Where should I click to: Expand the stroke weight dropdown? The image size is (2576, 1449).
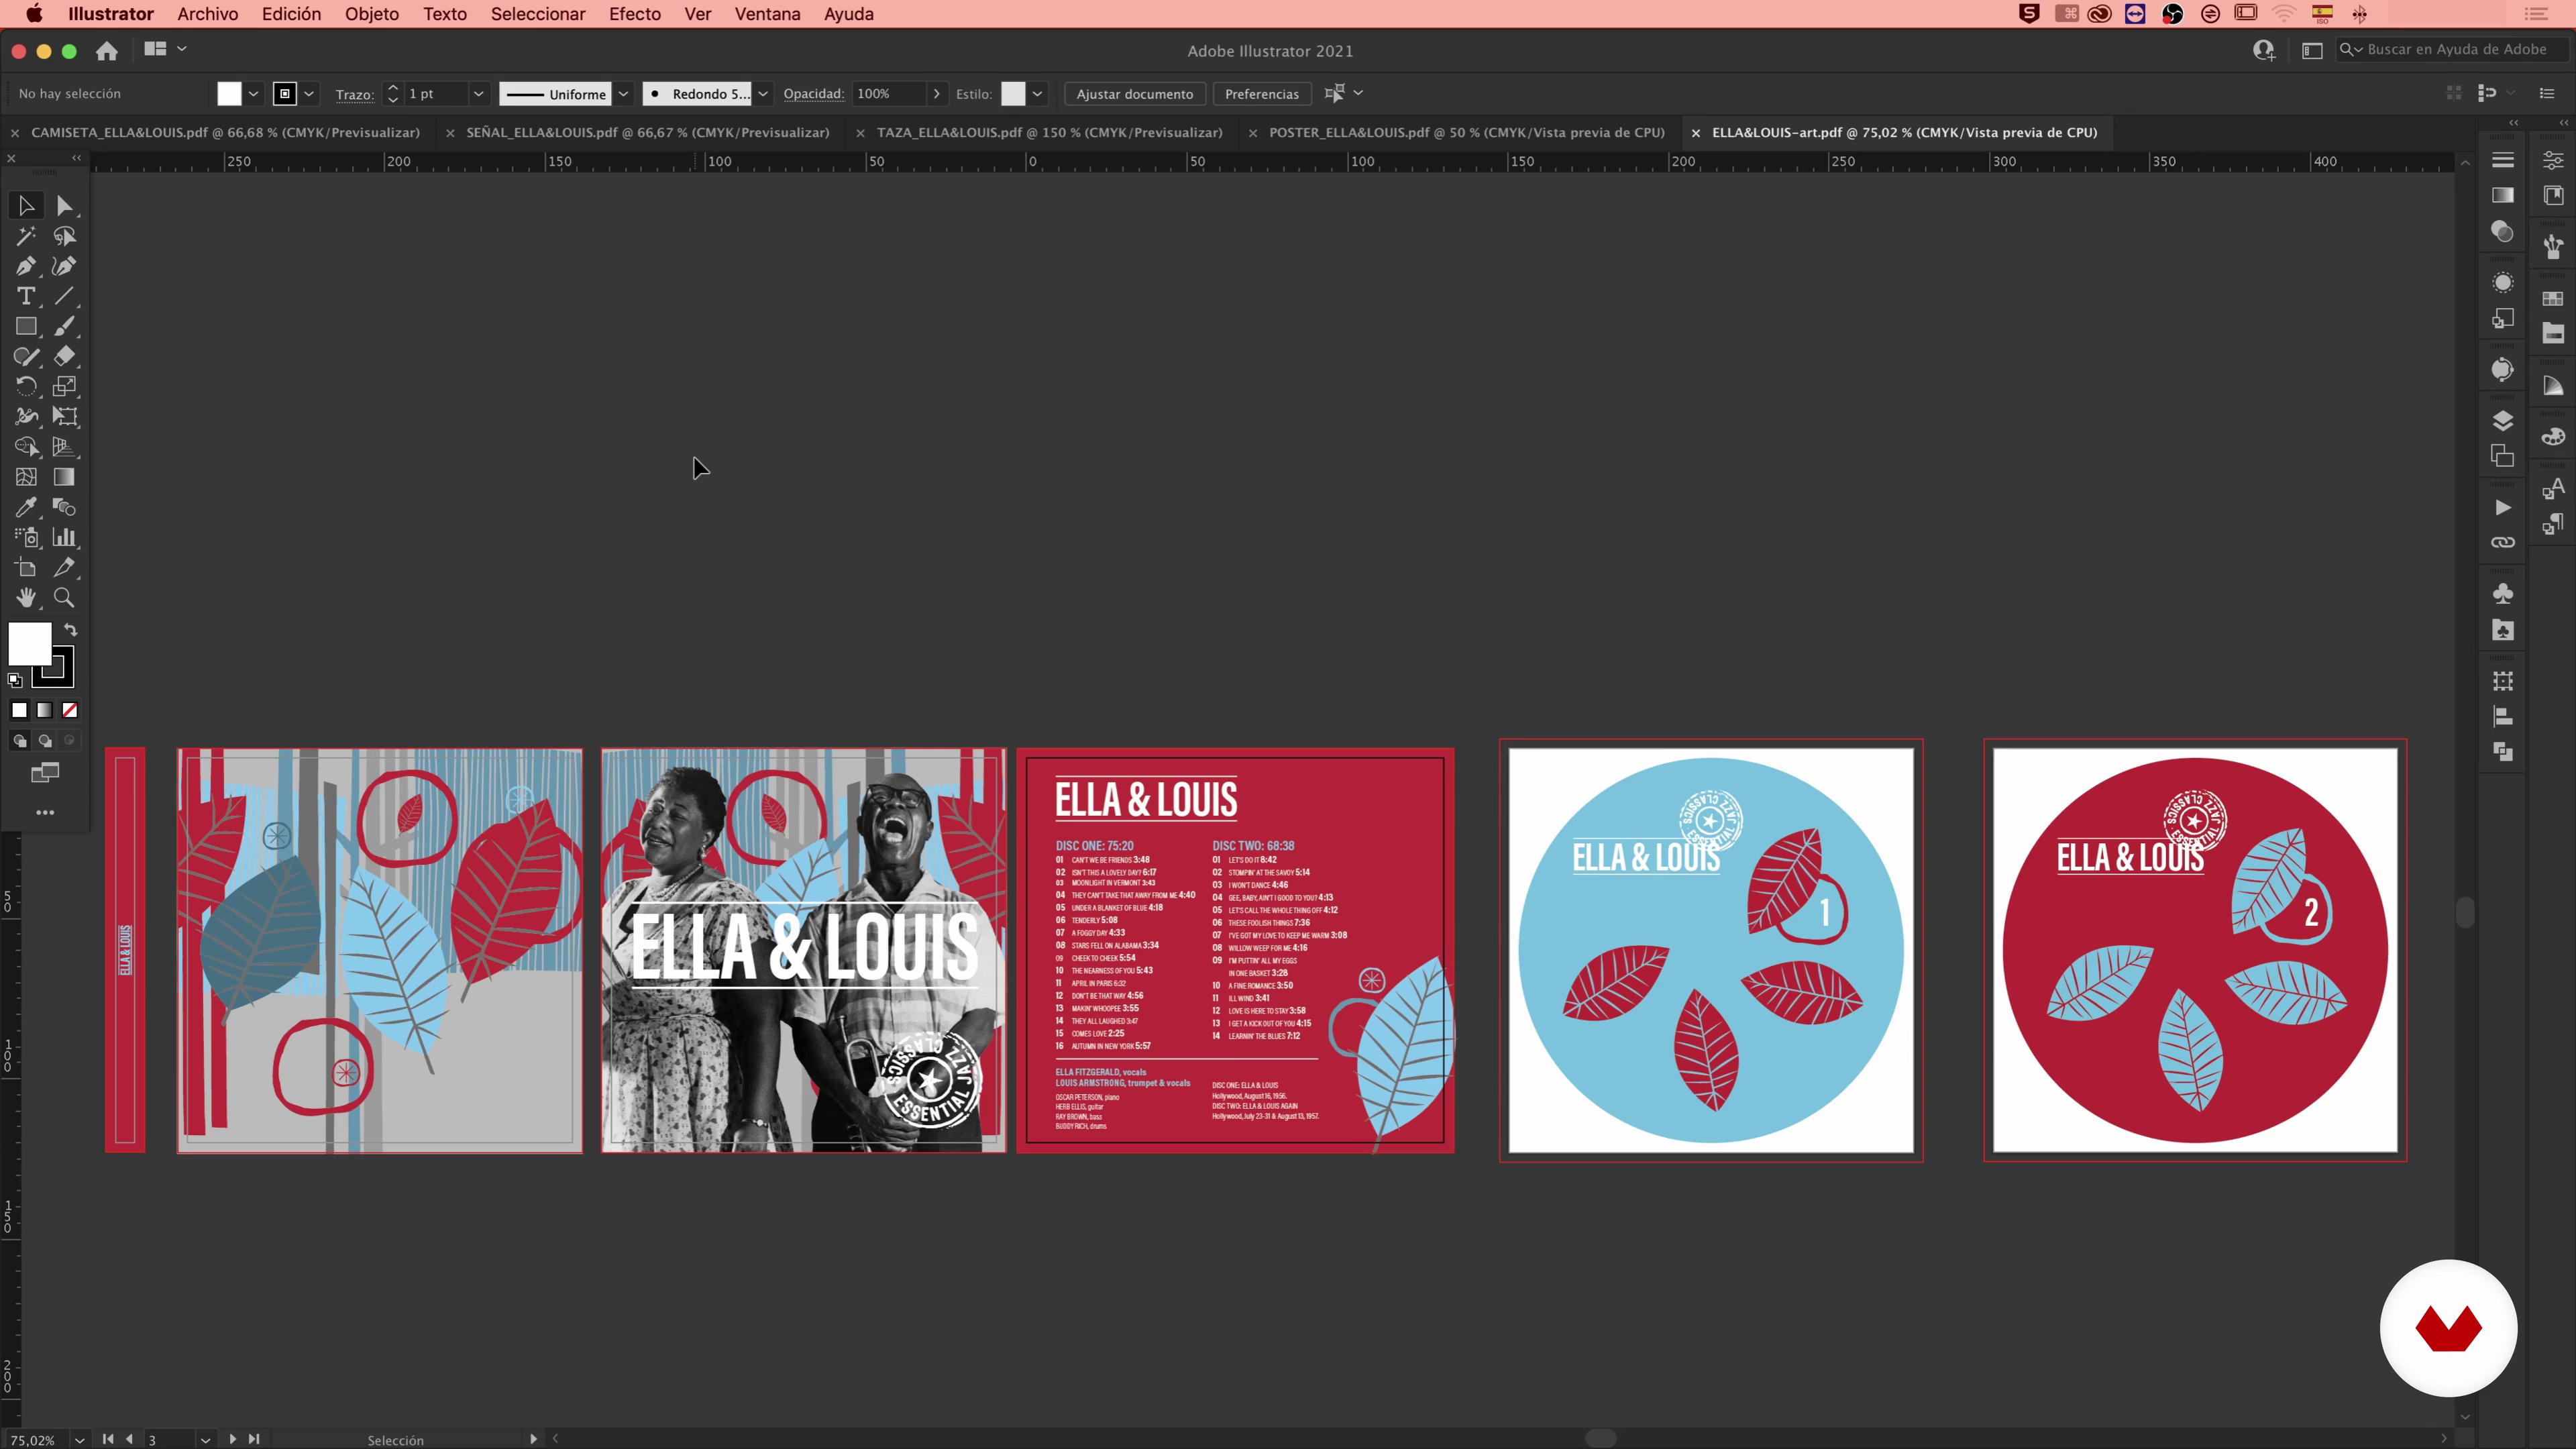tap(478, 94)
